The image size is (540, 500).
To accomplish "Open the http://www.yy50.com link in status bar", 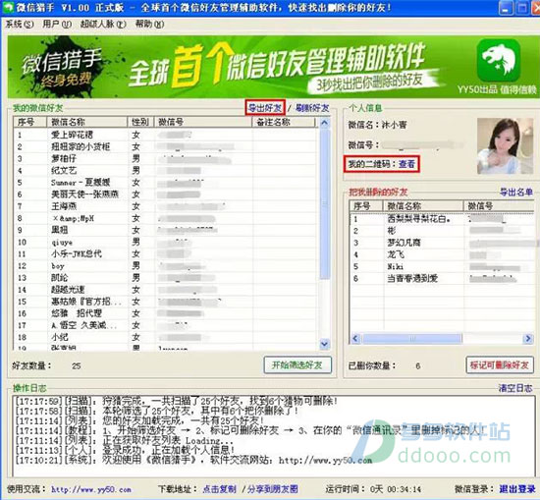I will [x=91, y=489].
